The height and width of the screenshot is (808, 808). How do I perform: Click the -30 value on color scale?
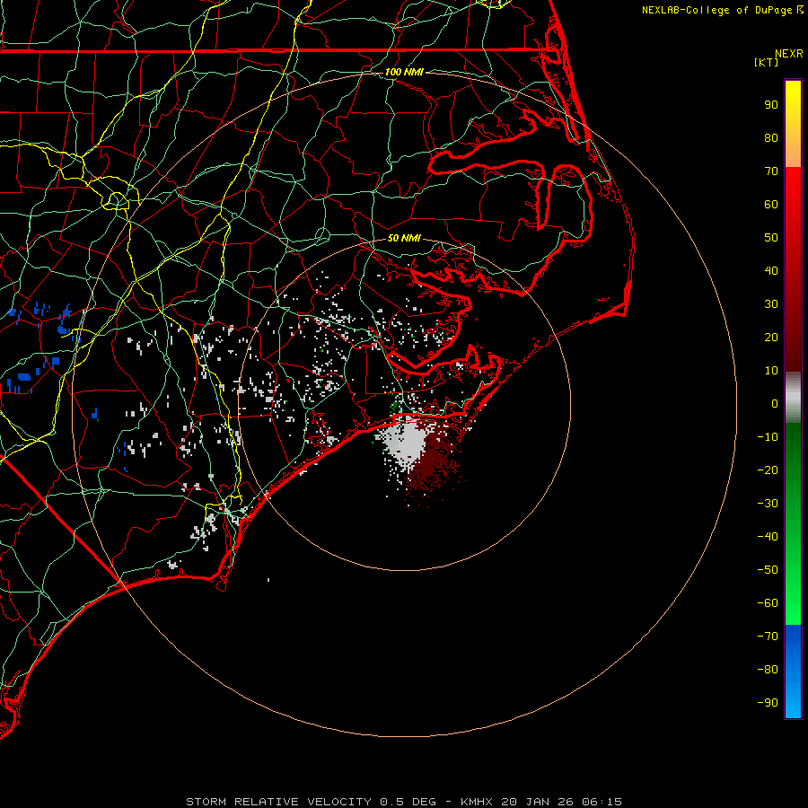768,504
